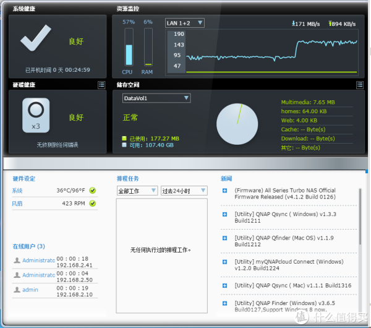The image size is (371, 328).
Task: Click the system health checkmark icon
Action: pyautogui.click(x=37, y=41)
